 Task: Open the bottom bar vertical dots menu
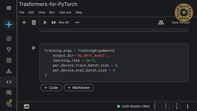pos(187,106)
